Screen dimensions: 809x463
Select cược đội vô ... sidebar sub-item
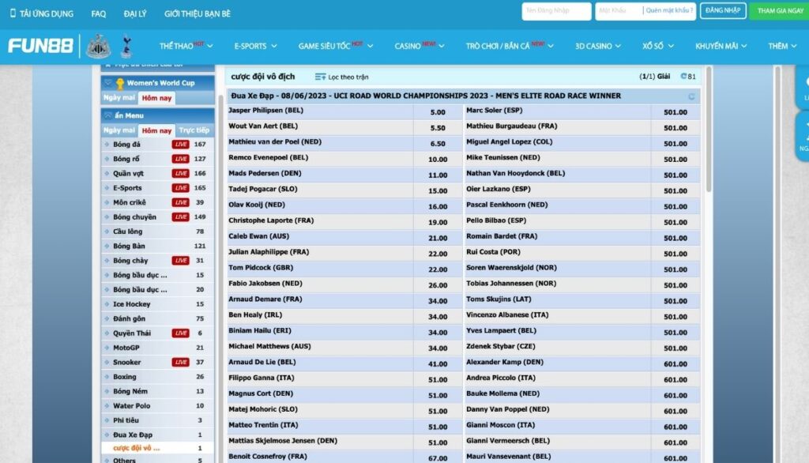(136, 448)
